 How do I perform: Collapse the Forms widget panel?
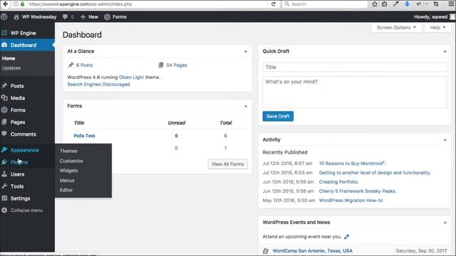point(246,106)
